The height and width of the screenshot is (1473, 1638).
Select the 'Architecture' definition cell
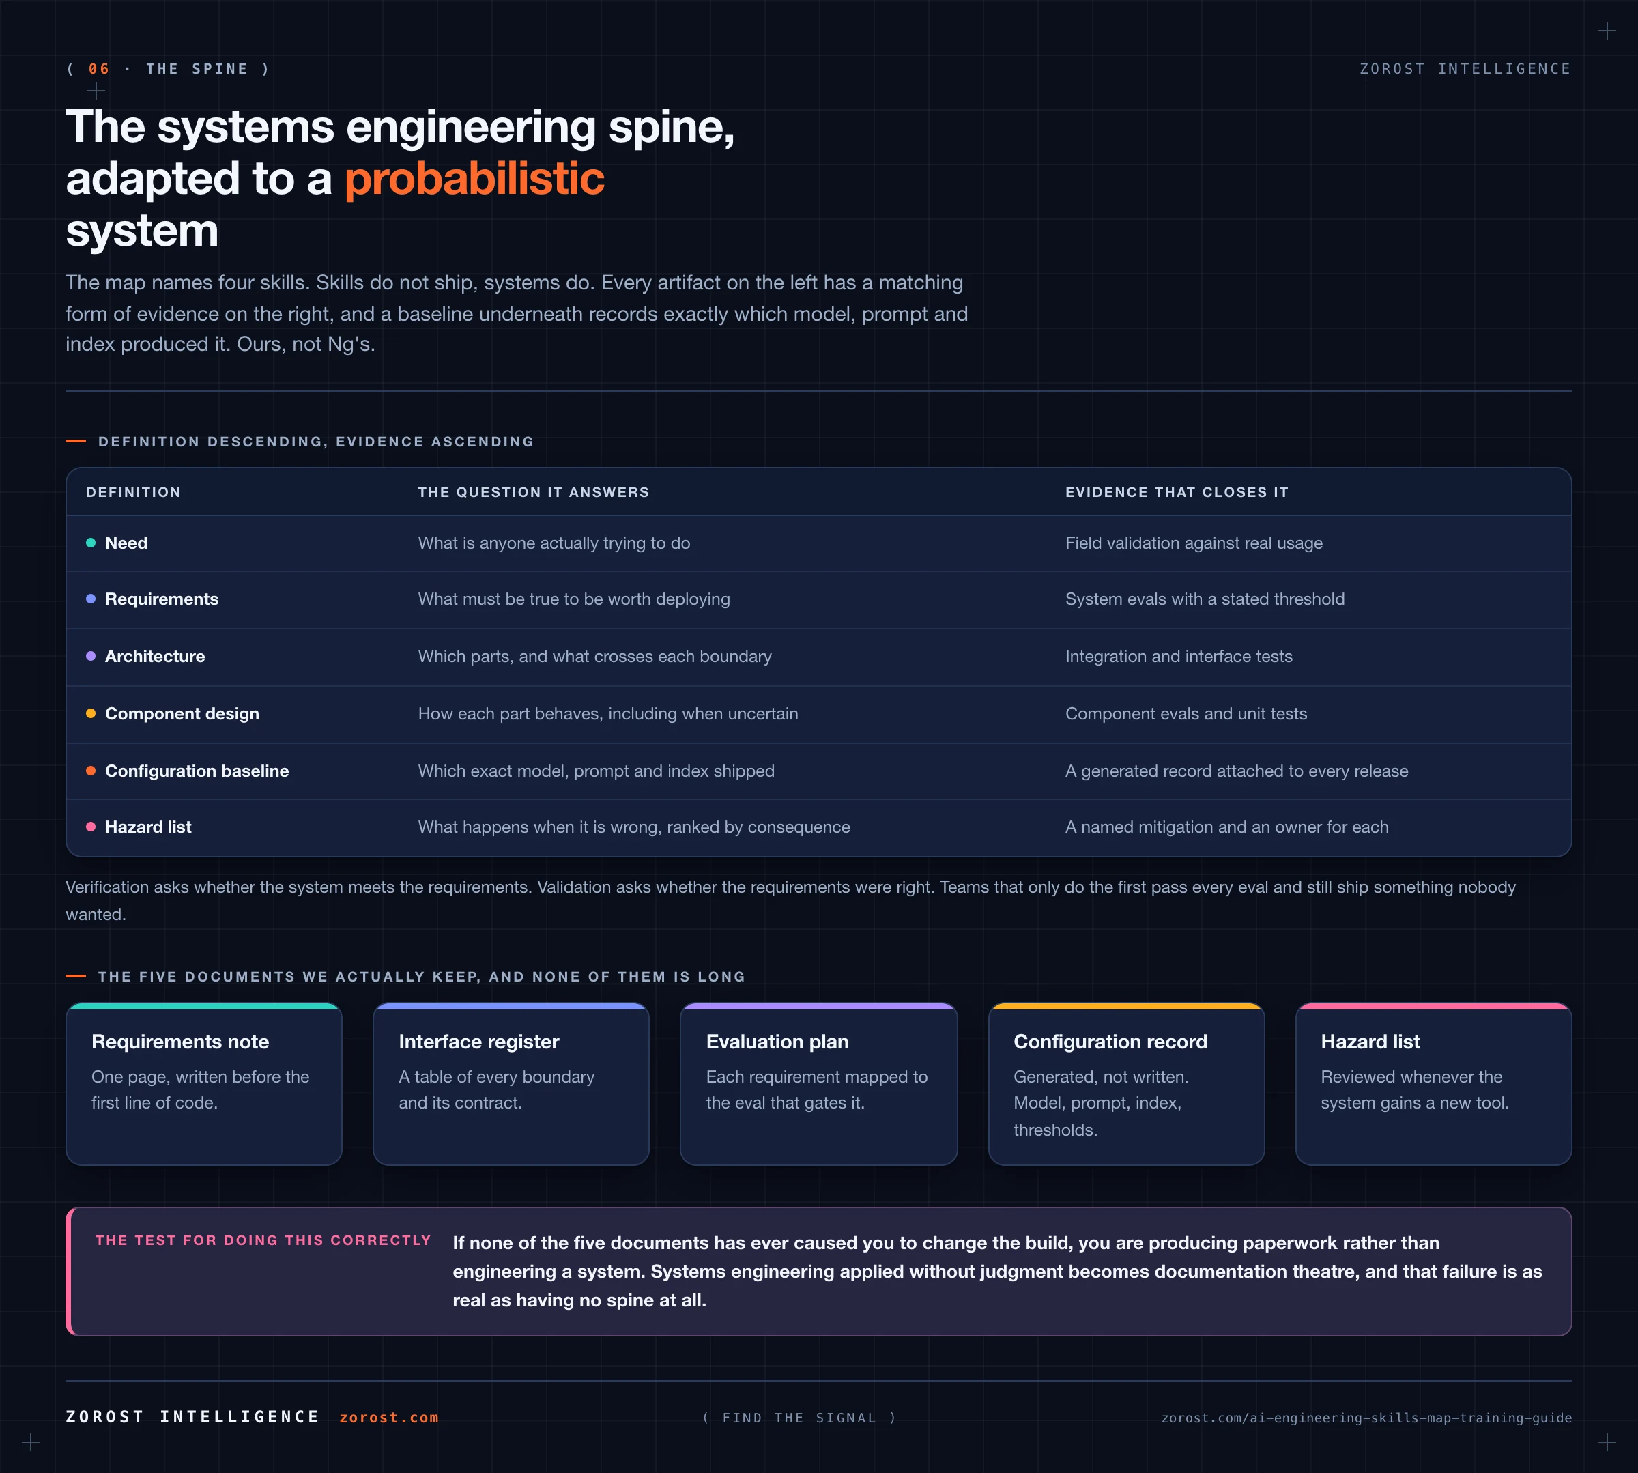pyautogui.click(x=154, y=657)
